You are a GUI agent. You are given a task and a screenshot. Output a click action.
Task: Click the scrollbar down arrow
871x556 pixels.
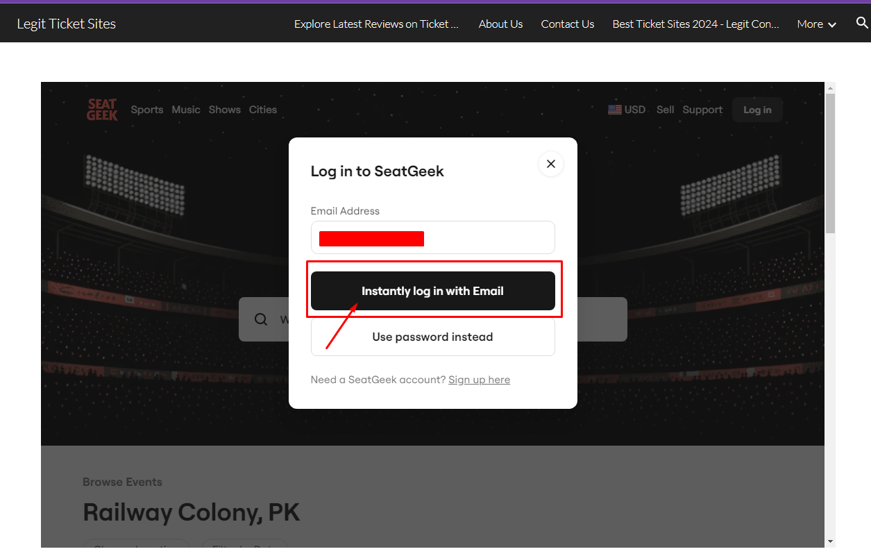click(x=830, y=541)
